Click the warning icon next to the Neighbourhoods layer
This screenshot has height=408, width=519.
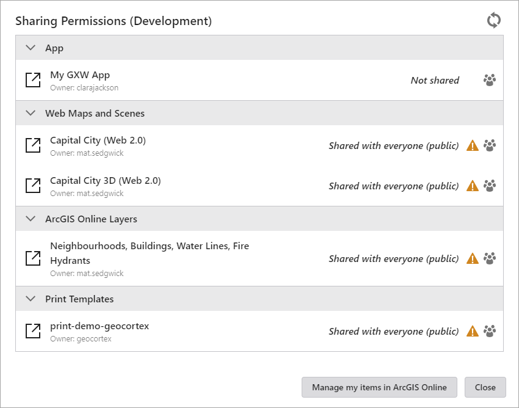472,258
